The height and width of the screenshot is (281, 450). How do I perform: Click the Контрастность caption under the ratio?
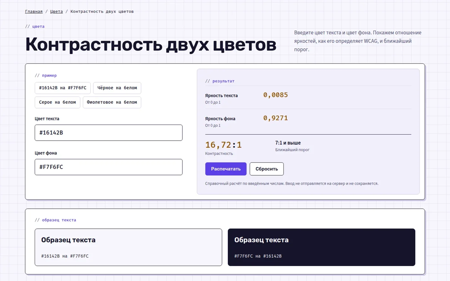click(219, 154)
